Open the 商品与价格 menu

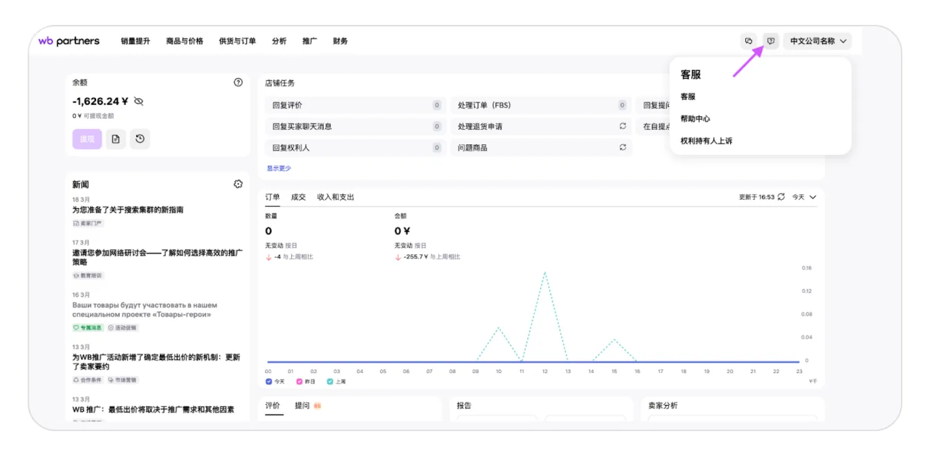coord(185,41)
